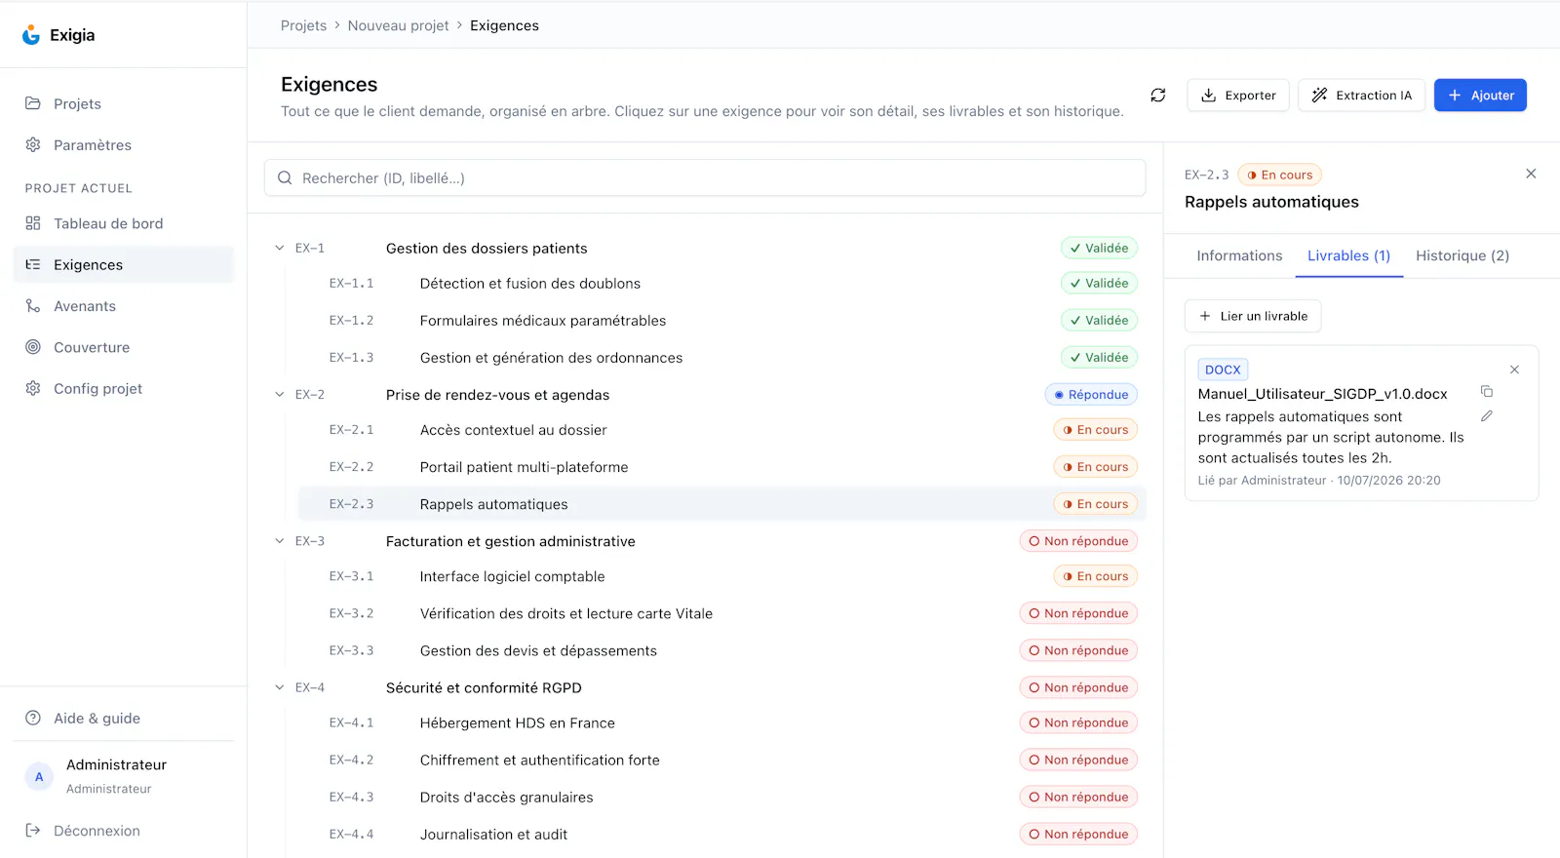This screenshot has height=858, width=1560.
Task: Close the EX-2.3 detail panel
Action: click(1531, 174)
